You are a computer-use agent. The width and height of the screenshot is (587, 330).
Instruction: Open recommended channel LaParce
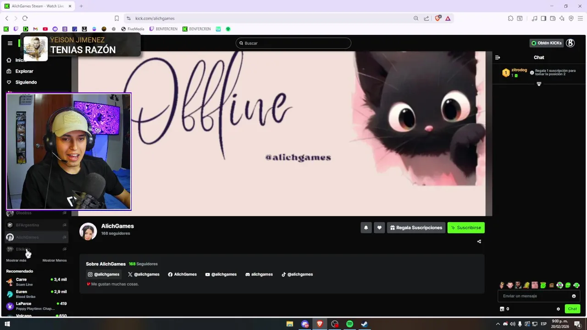tap(37, 306)
